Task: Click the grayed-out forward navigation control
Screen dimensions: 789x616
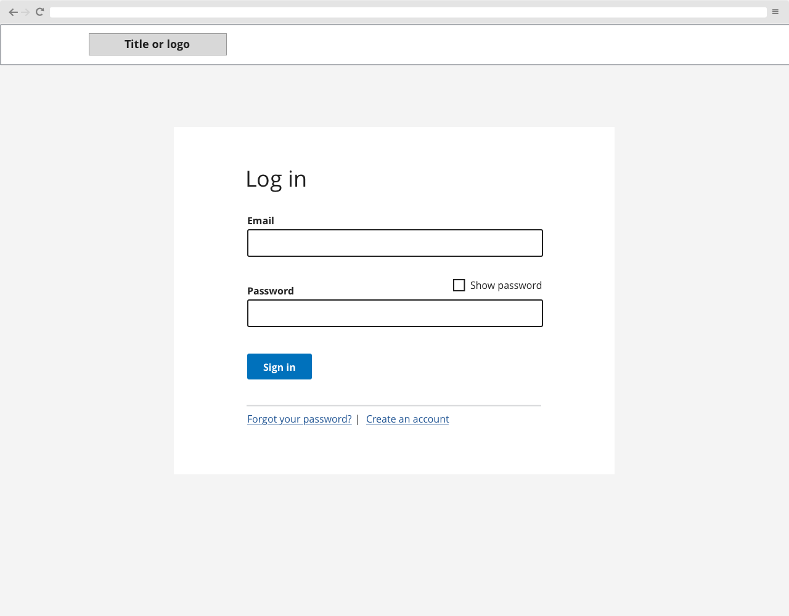Action: [x=26, y=12]
